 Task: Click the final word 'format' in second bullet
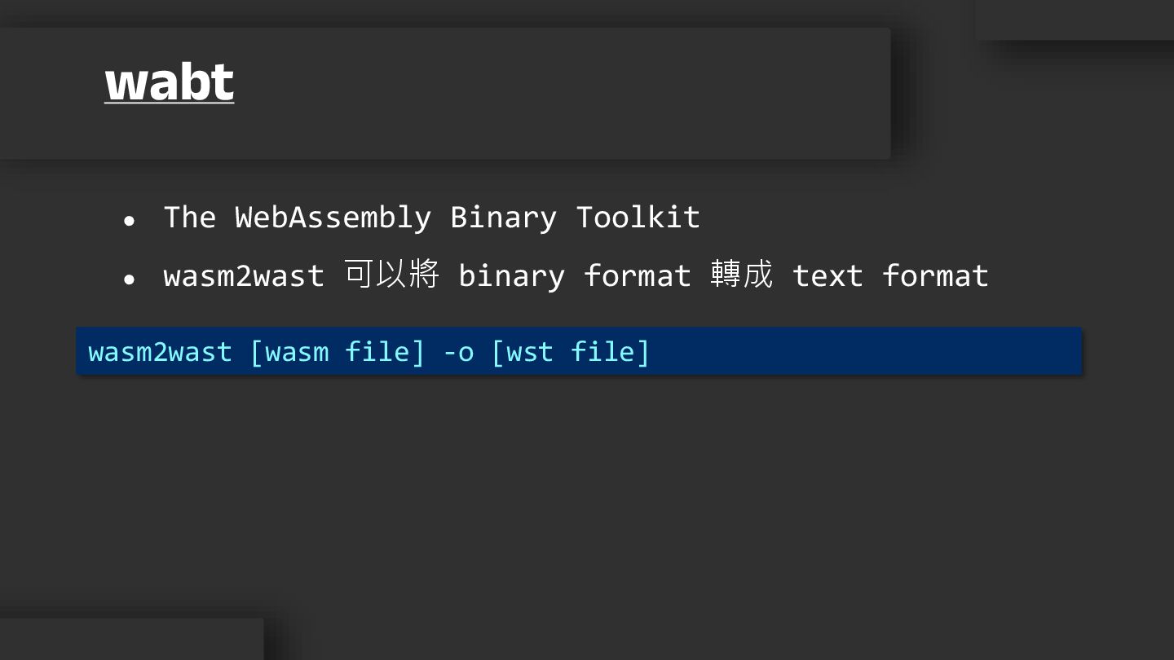(x=935, y=276)
